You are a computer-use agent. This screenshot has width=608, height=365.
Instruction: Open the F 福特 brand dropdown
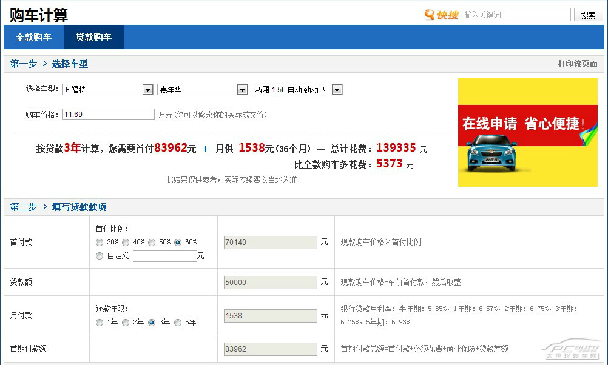[108, 90]
